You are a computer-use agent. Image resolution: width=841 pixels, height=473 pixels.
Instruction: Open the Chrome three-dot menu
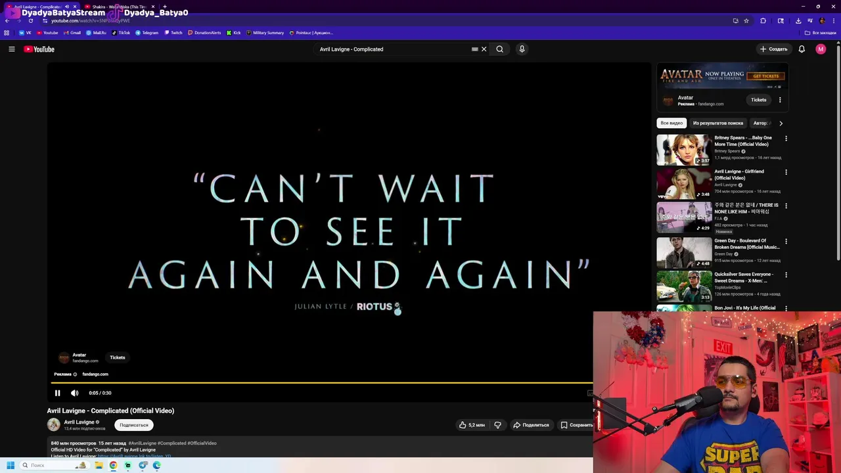pyautogui.click(x=834, y=20)
